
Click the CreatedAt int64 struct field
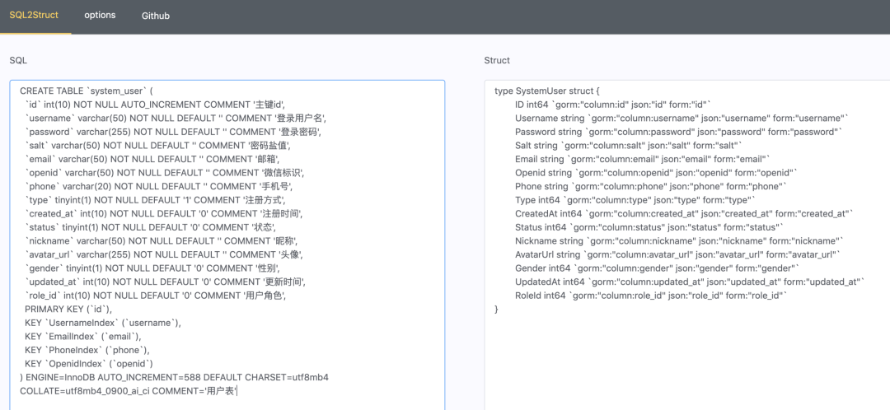tap(685, 213)
